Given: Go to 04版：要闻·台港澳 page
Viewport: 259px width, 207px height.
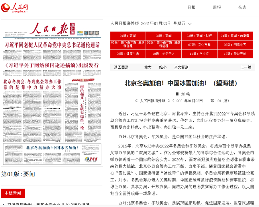Looking at the screenshot, I should click(235, 36).
